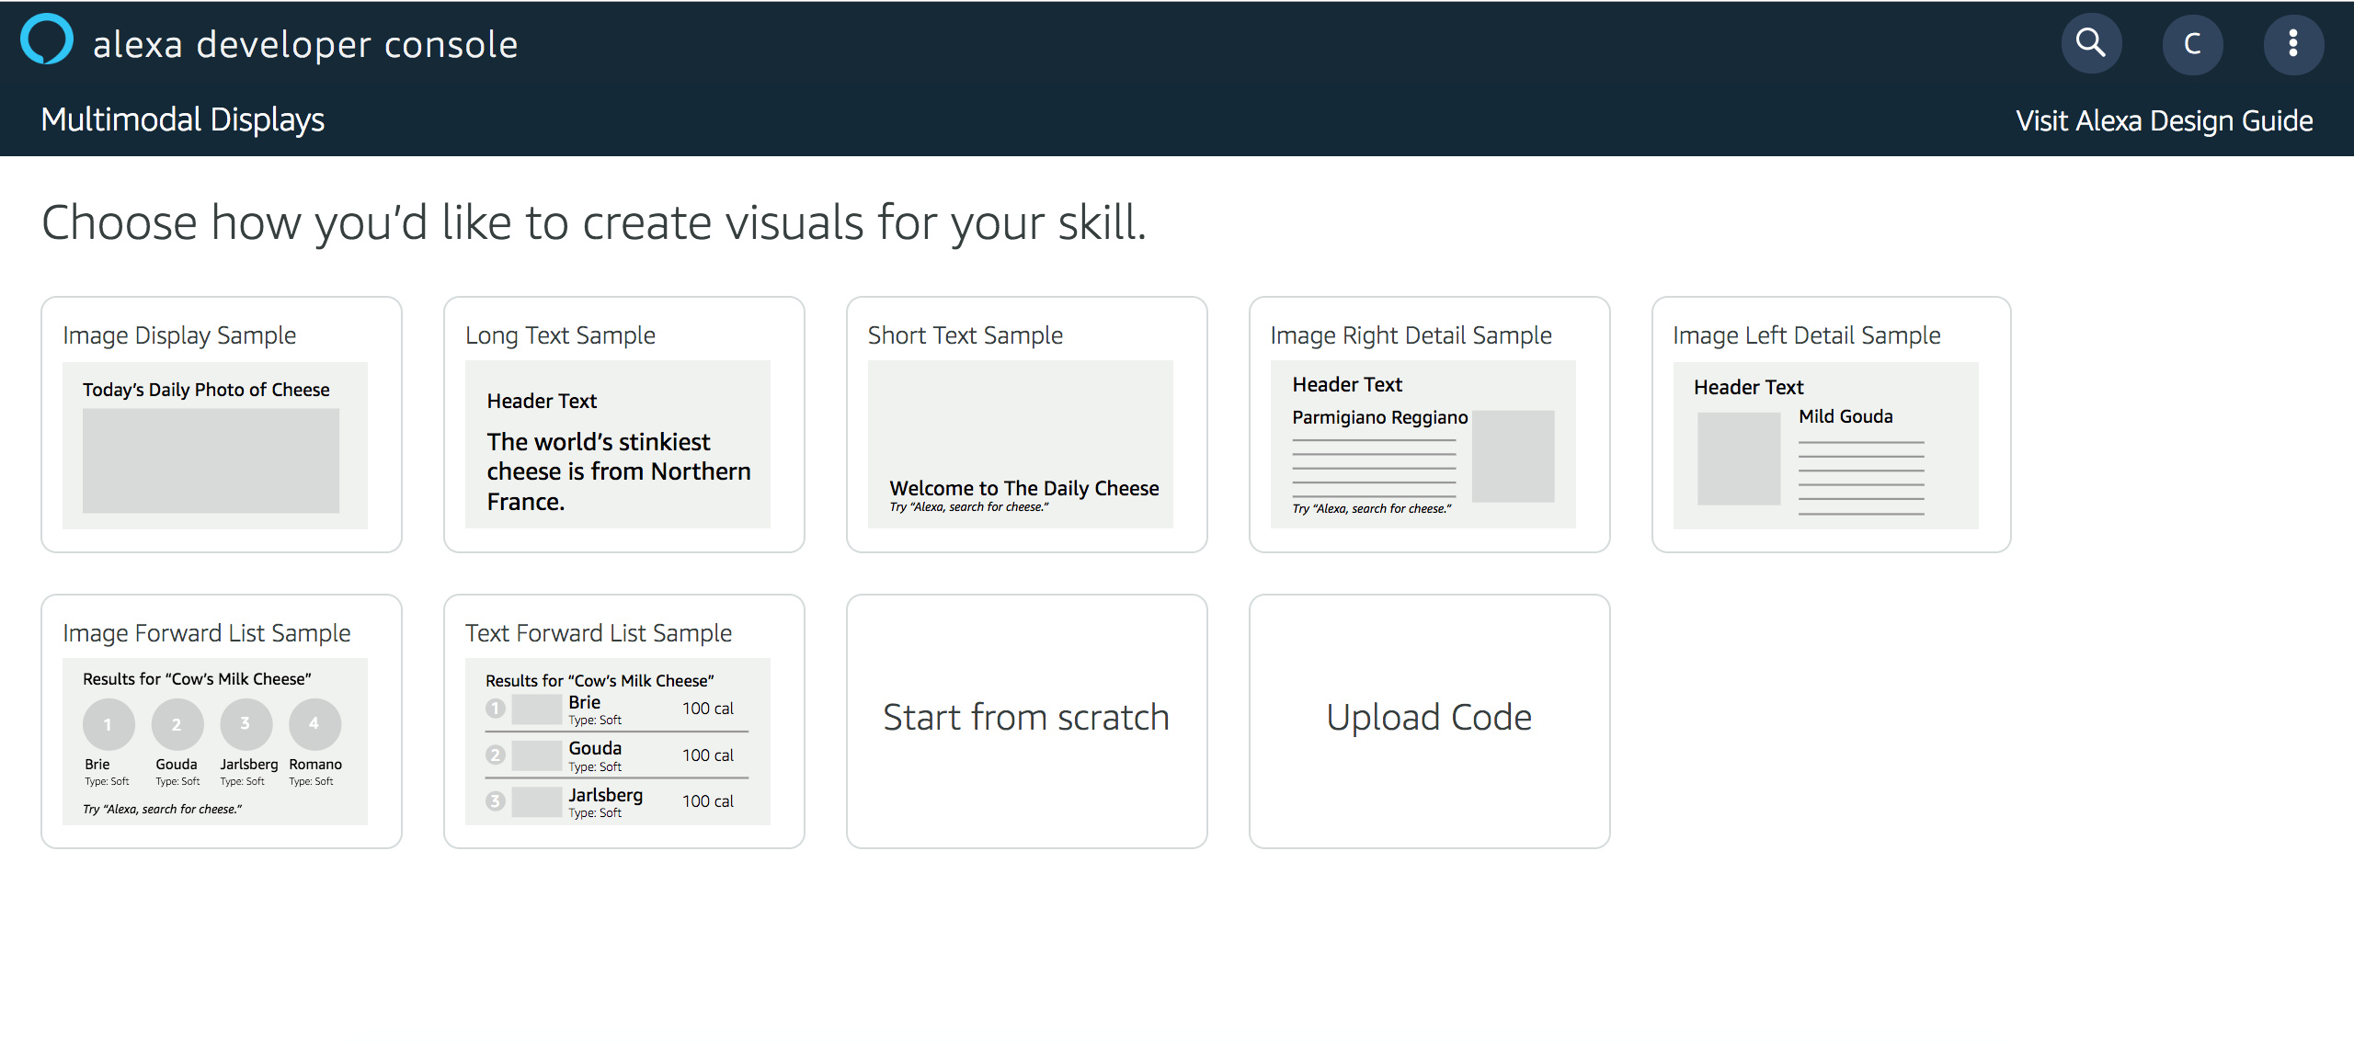Select the Multimodal Displays header item
Screen dimensions: 2354x1044
pos(183,119)
